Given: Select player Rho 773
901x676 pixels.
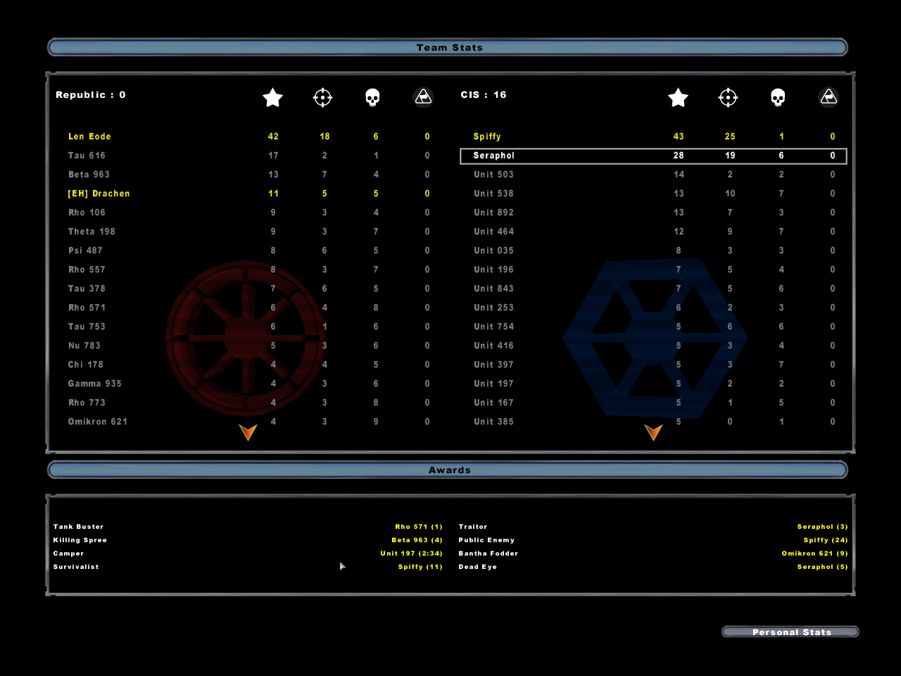Looking at the screenshot, I should click(x=87, y=403).
